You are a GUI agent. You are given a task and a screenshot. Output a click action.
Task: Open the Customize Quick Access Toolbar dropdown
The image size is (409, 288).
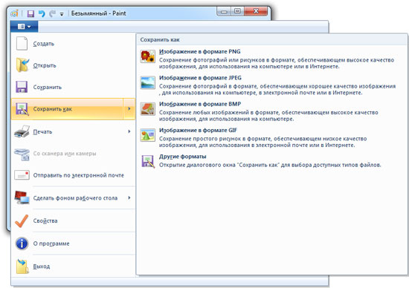tap(62, 14)
